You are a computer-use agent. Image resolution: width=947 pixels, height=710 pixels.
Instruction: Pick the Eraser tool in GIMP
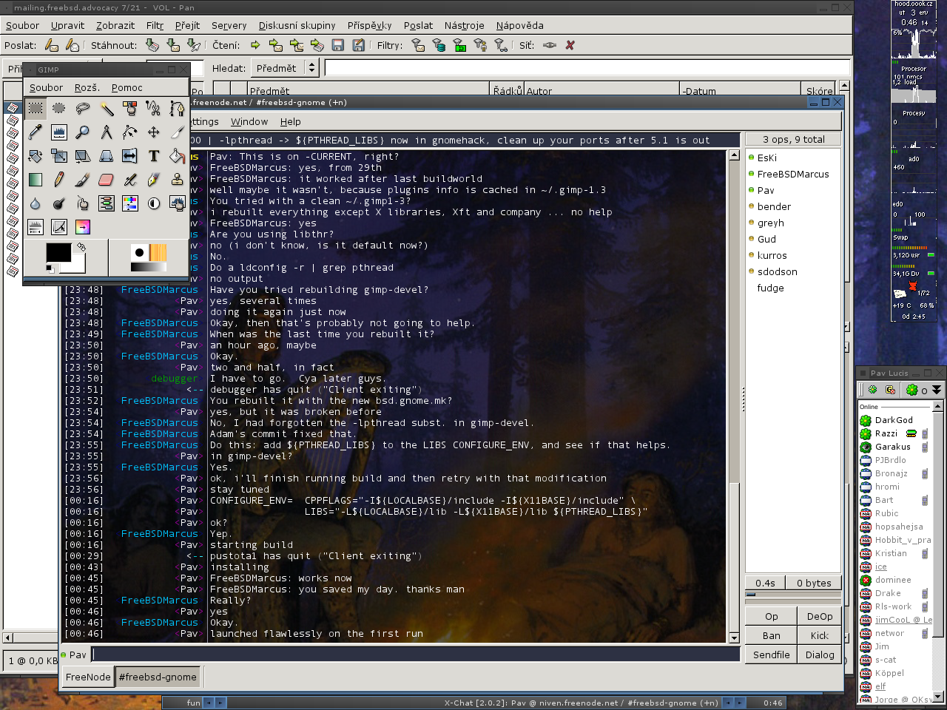pyautogui.click(x=106, y=180)
